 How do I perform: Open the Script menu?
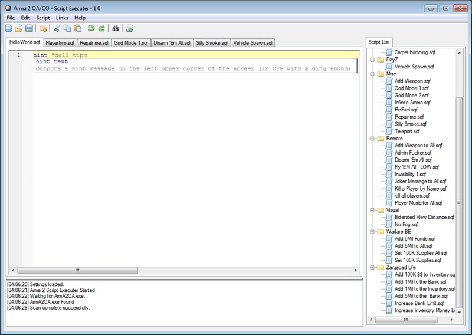42,18
